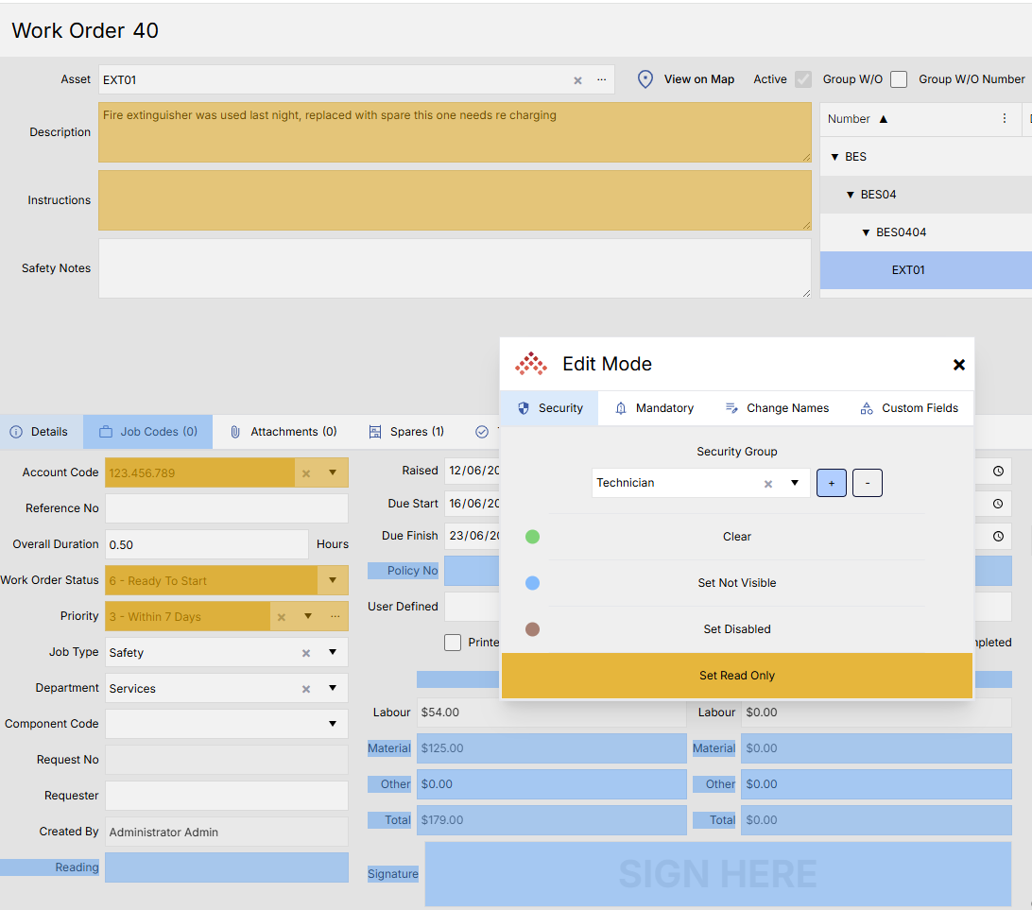1032x910 pixels.
Task: Click the blue Not Visible color dot
Action: click(x=532, y=583)
